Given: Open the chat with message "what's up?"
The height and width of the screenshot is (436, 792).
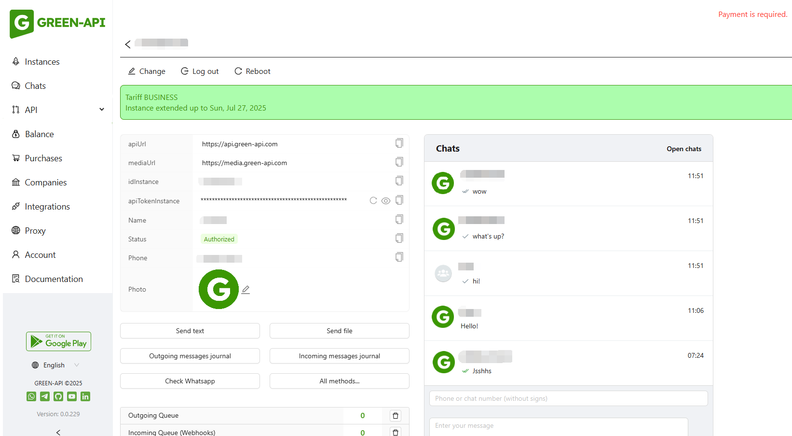Looking at the screenshot, I should point(568,228).
